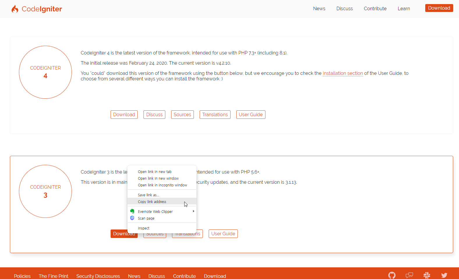Click the Scan page shield icon
Image resolution: width=459 pixels, height=279 pixels.
click(x=132, y=218)
